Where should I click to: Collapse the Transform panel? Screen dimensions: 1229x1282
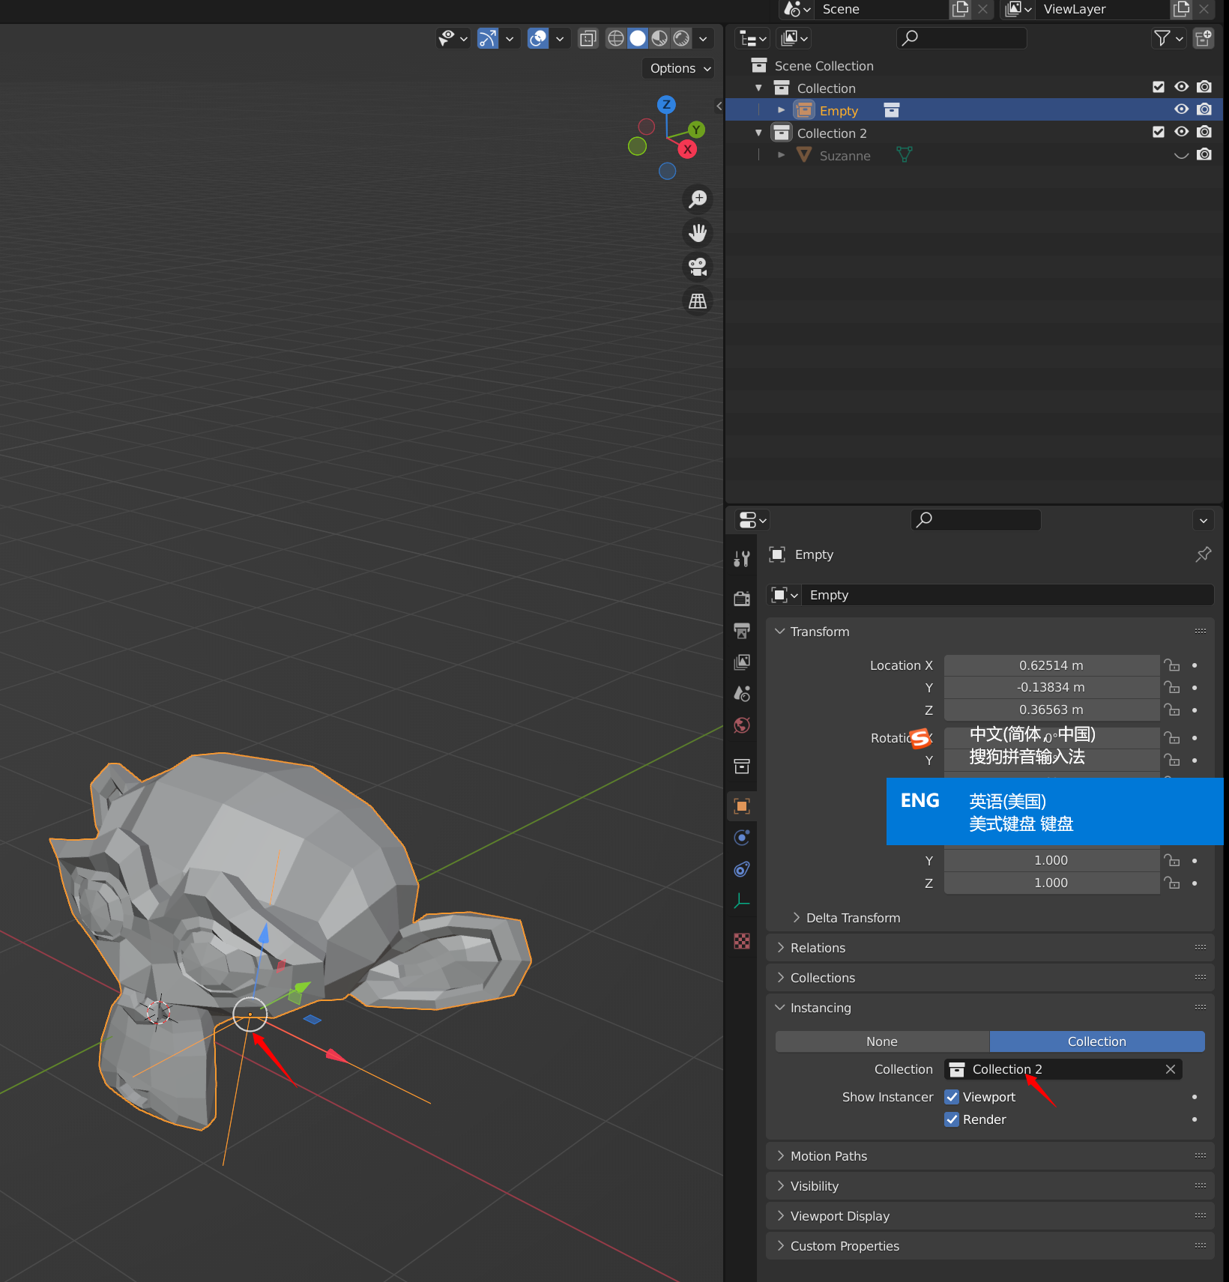coord(990,632)
